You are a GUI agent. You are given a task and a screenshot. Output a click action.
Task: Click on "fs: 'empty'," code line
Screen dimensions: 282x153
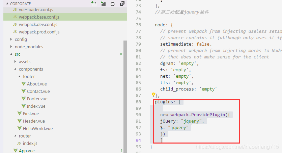175,70
